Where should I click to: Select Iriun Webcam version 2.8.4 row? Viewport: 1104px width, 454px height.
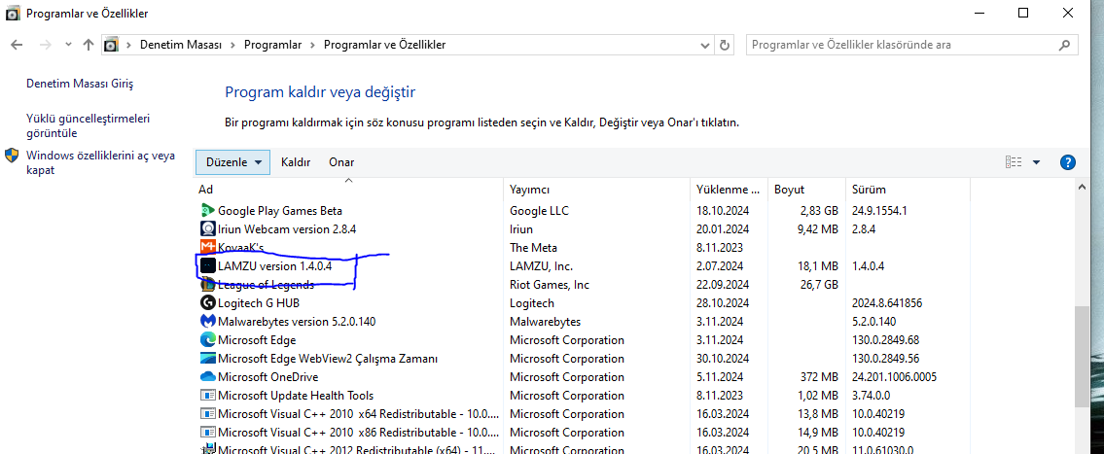[583, 228]
